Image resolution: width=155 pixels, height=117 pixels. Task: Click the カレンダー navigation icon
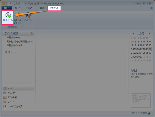pyautogui.click(x=5, y=93)
